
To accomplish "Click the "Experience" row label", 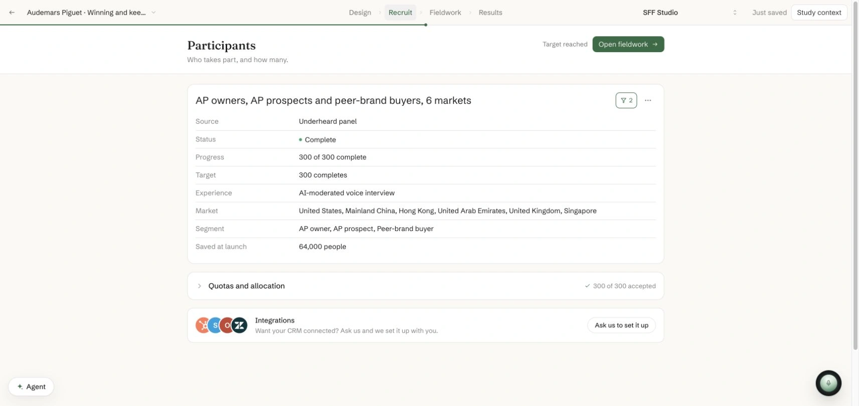I will click(214, 193).
